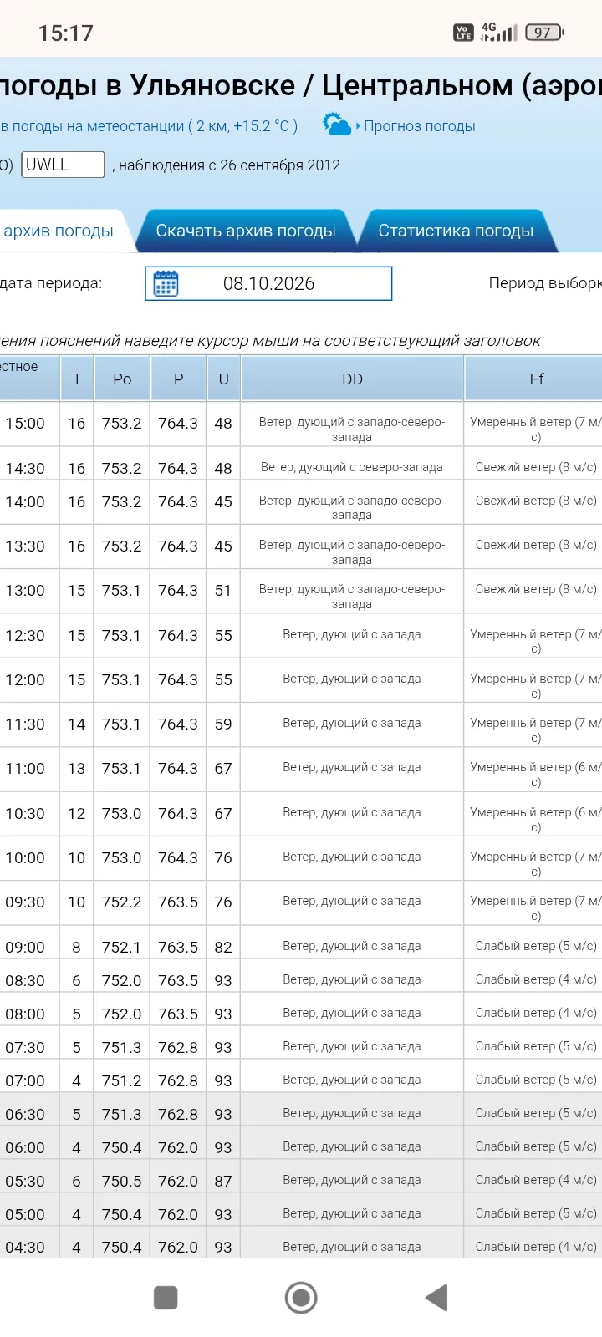Viewport: 602px width, 1337px height.
Task: Switch to Скачать архив погоды tab
Action: (246, 231)
